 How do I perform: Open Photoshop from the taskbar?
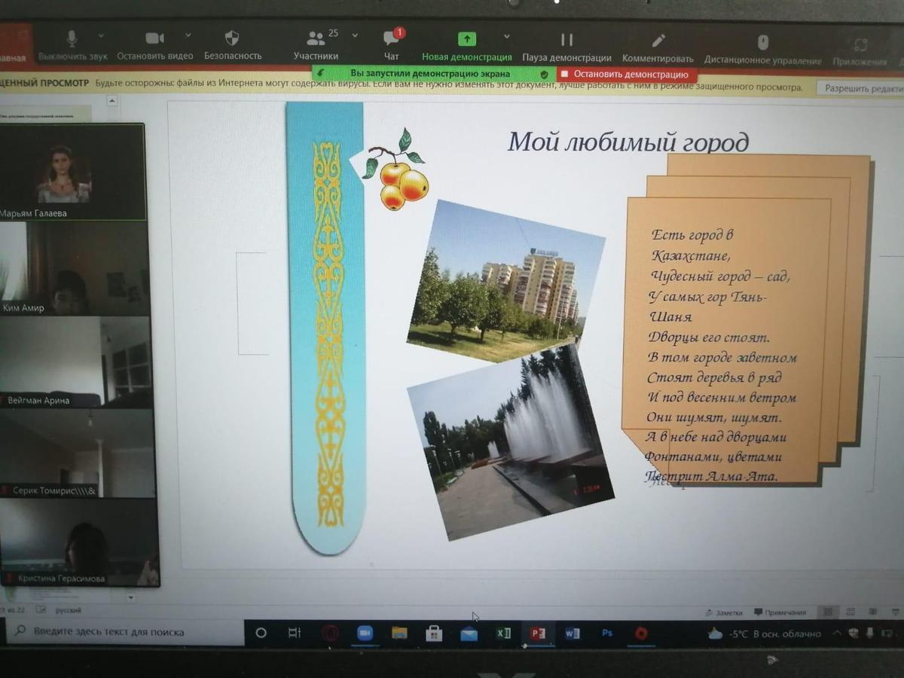click(606, 634)
